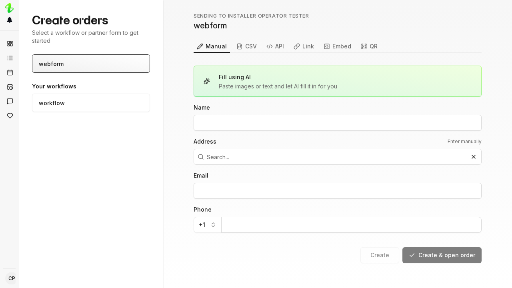
Task: Select the webform partner form
Action: point(91,64)
